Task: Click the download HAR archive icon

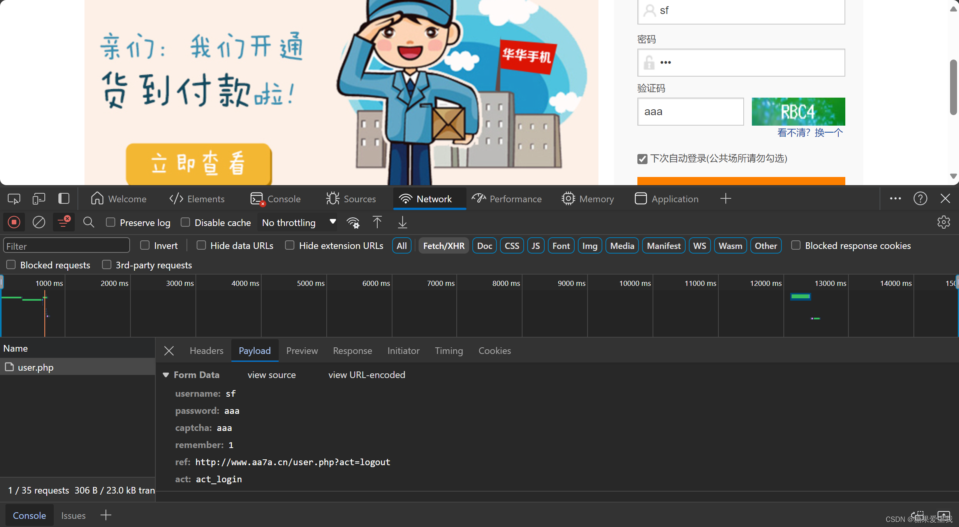Action: pyautogui.click(x=403, y=222)
